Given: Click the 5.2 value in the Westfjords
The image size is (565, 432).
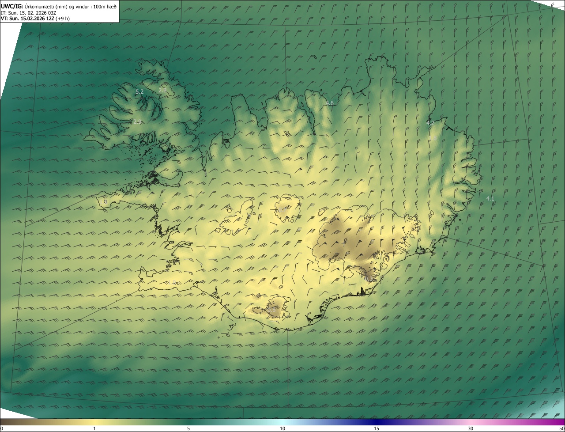Looking at the screenshot, I should [x=139, y=91].
